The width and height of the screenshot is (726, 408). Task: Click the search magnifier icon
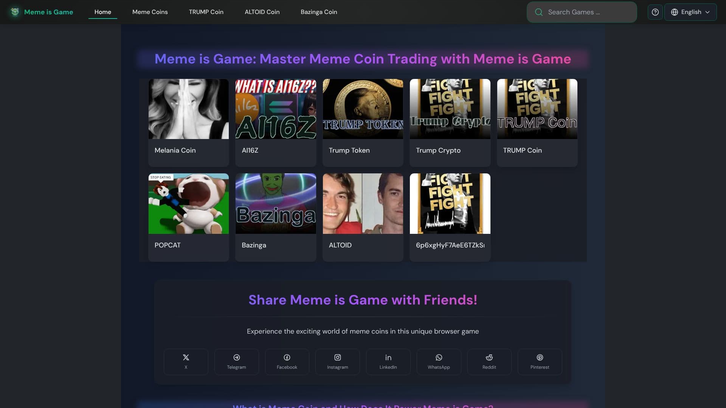tap(539, 12)
